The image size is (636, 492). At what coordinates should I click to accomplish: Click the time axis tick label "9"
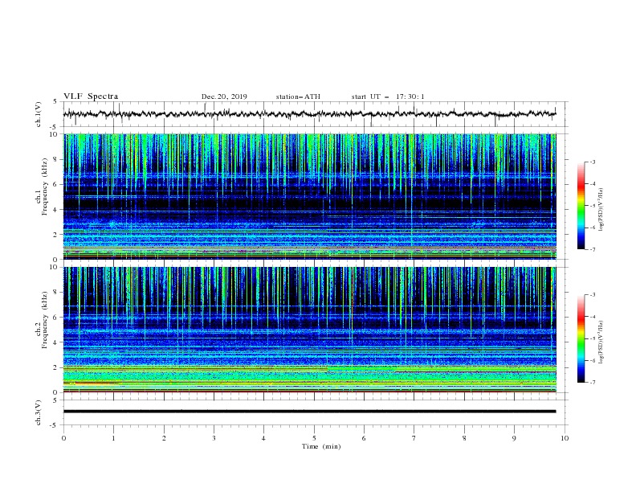[514, 438]
